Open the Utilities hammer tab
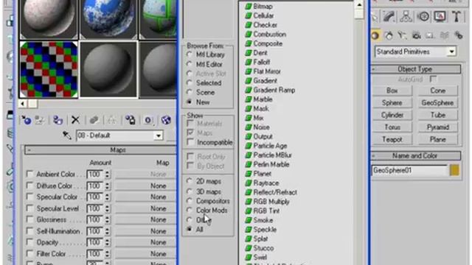The width and height of the screenshot is (472, 265). click(x=457, y=16)
